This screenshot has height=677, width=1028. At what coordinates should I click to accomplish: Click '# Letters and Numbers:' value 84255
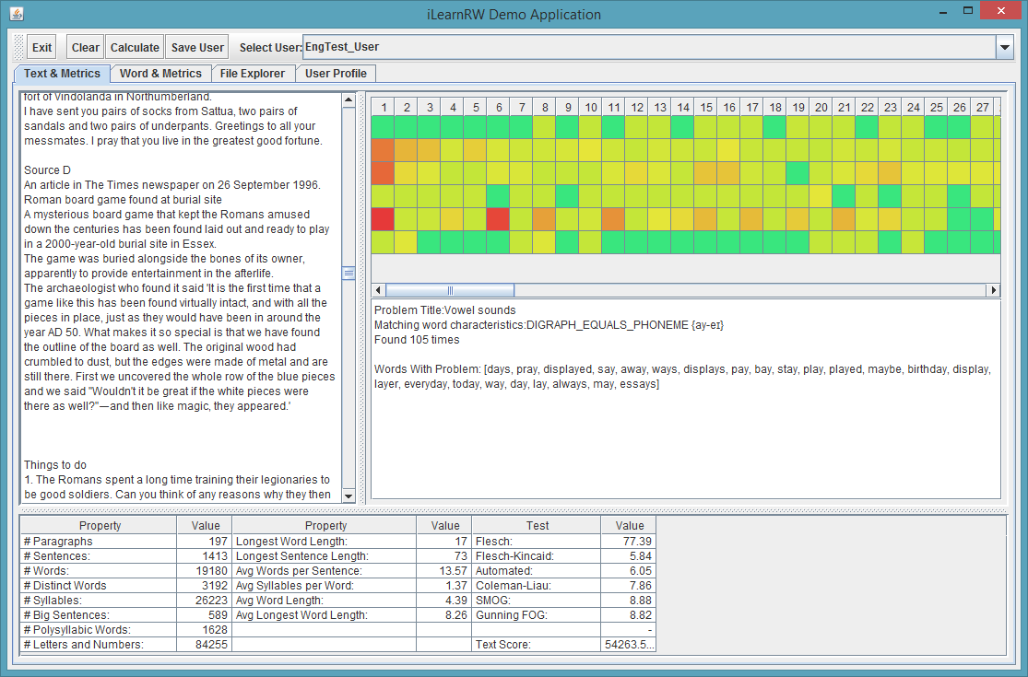click(x=205, y=644)
